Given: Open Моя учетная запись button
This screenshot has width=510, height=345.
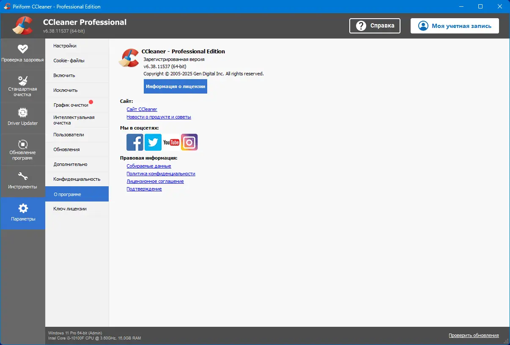Looking at the screenshot, I should click(455, 26).
